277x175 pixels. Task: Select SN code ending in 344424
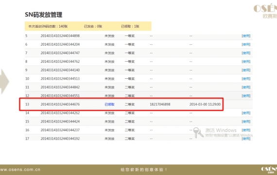(x=60, y=122)
